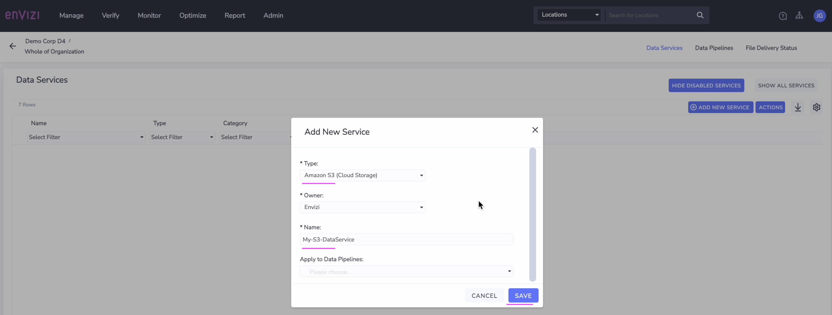
Task: Open the File Delivery Status tab
Action: coord(771,48)
